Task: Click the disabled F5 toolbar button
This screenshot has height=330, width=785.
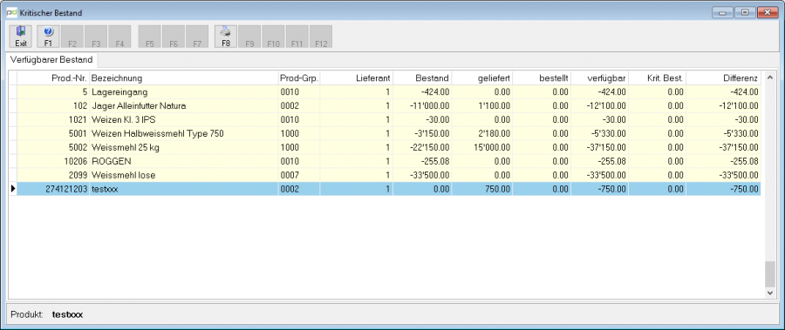Action: point(149,37)
